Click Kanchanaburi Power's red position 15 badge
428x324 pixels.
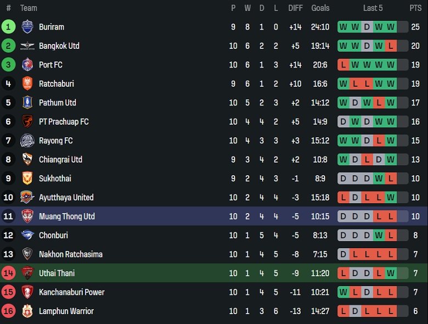9,292
